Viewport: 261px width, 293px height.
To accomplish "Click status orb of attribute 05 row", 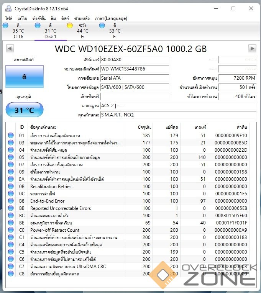I will [x=11, y=157].
